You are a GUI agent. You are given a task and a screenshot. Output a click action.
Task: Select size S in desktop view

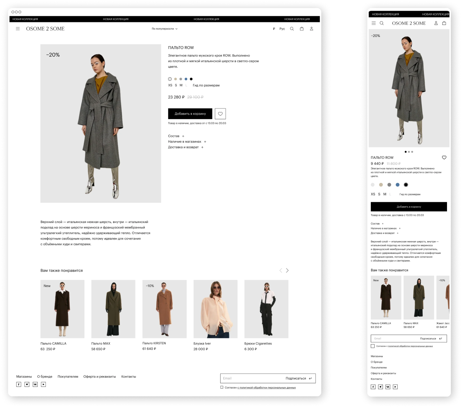coord(176,85)
